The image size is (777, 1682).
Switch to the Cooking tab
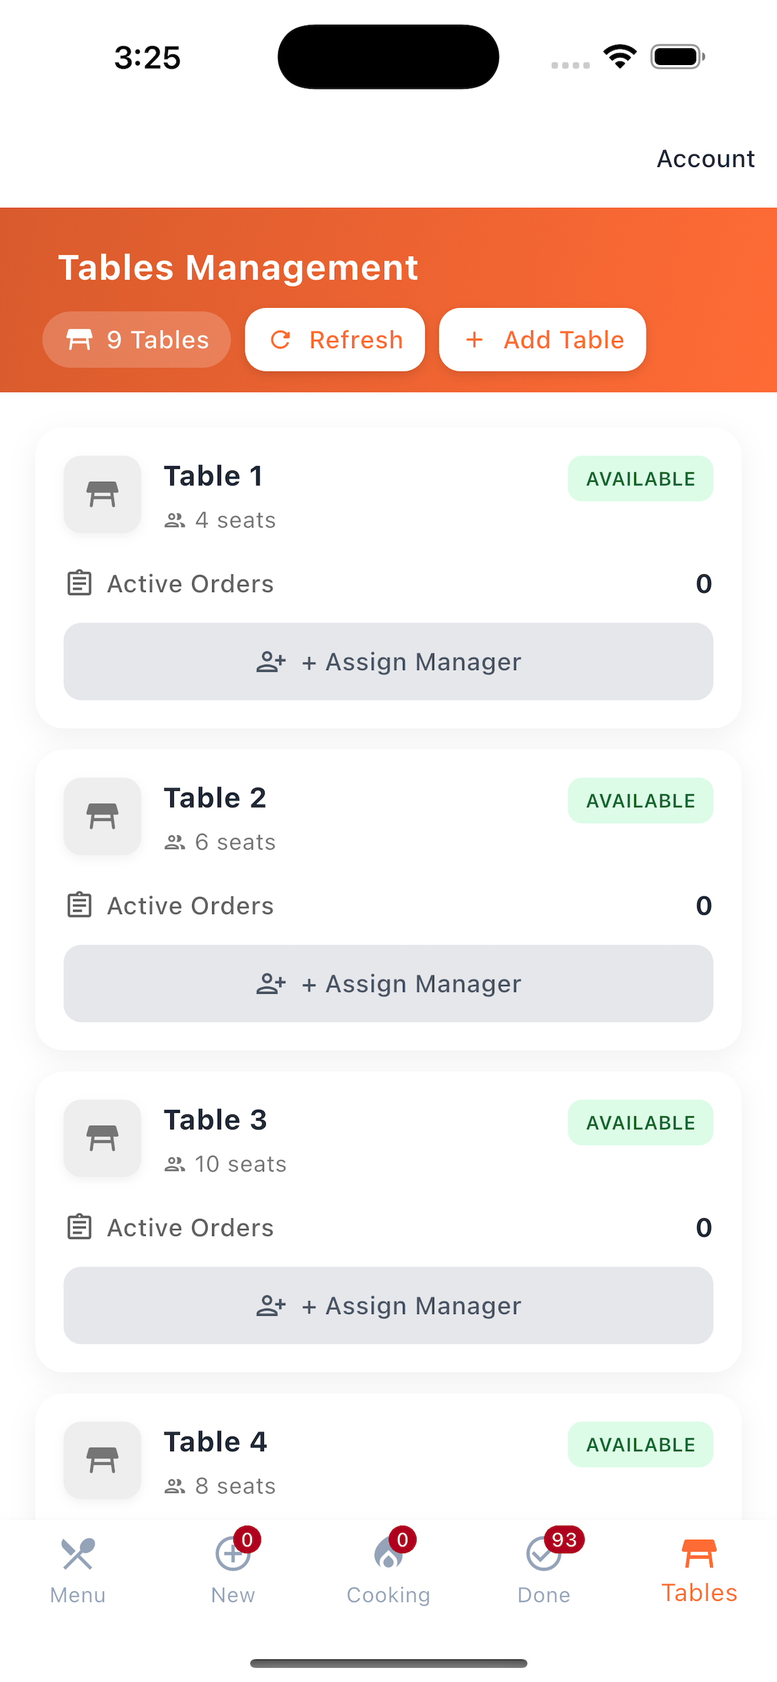(388, 1571)
